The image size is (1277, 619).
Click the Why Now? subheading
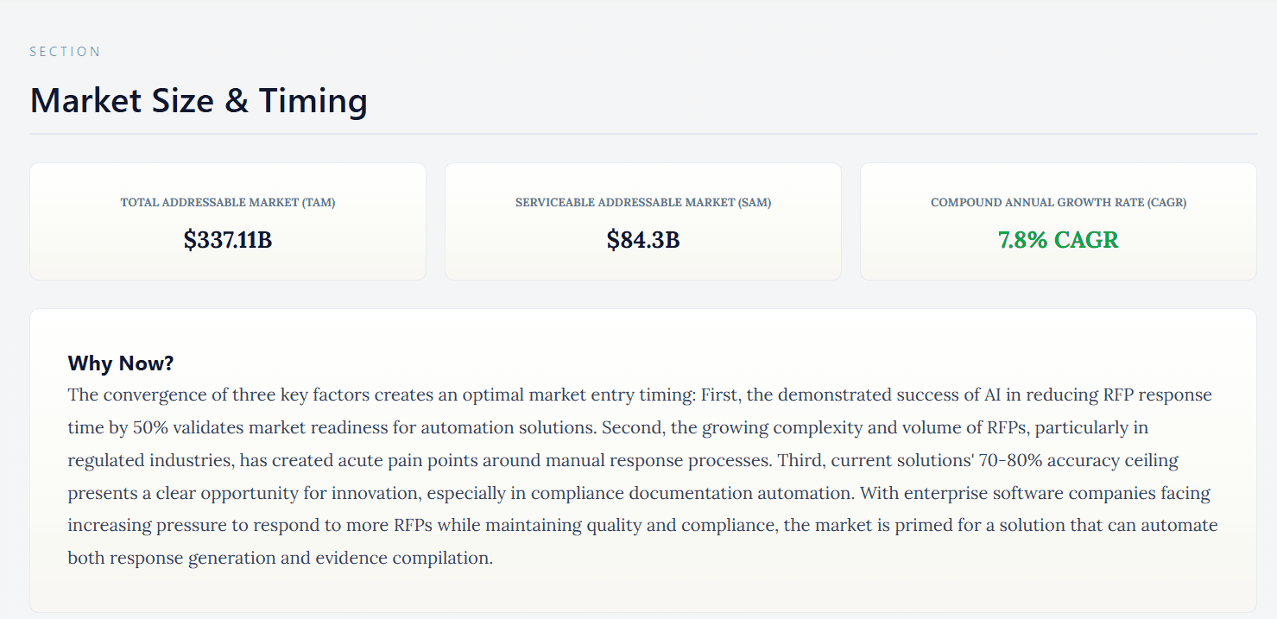pos(121,363)
